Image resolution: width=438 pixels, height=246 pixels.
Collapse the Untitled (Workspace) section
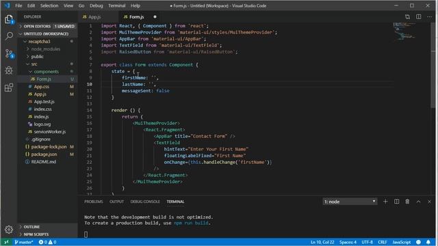point(47,33)
